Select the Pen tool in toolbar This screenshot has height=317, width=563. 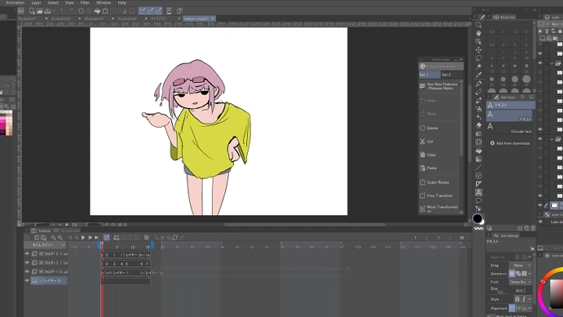479,84
